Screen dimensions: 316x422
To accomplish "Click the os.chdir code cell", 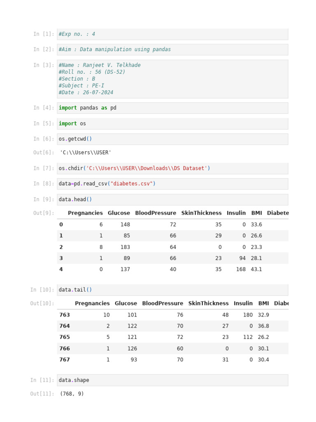I will pos(172,168).
